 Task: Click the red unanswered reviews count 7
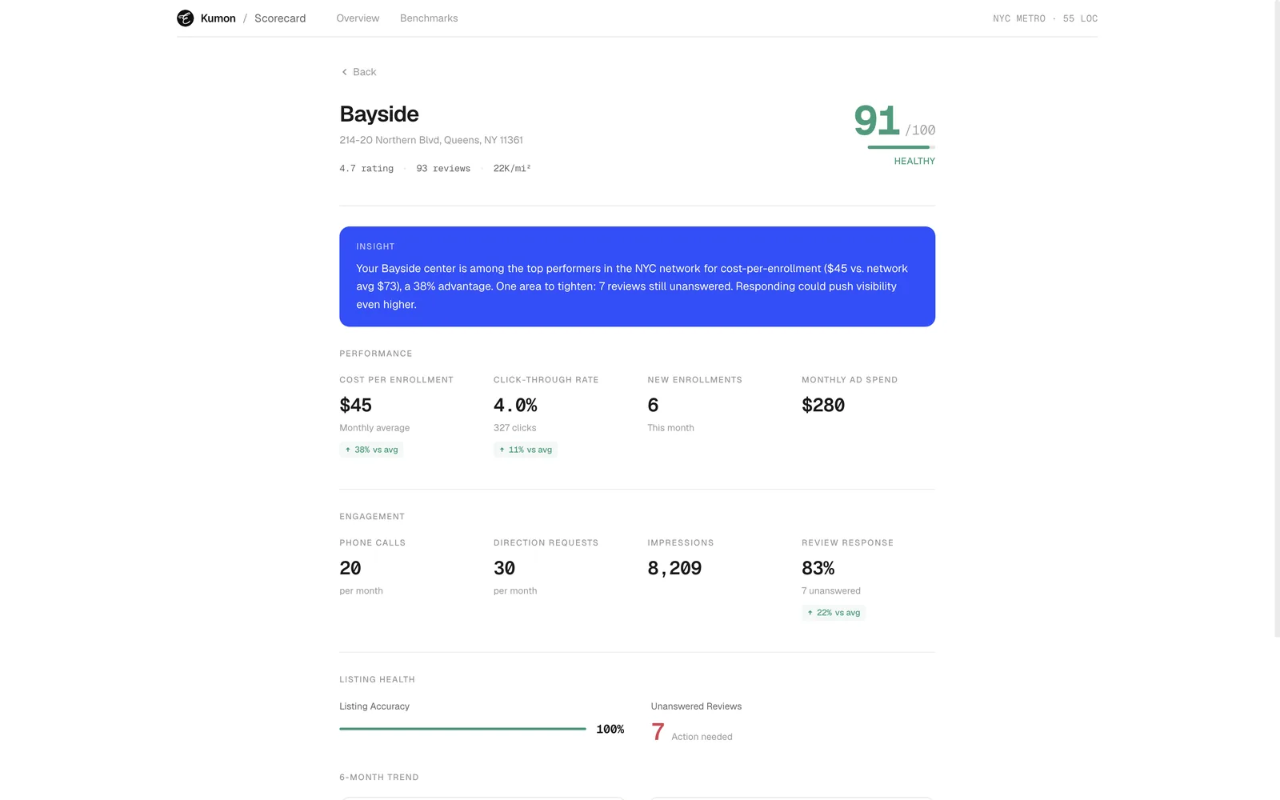(658, 732)
